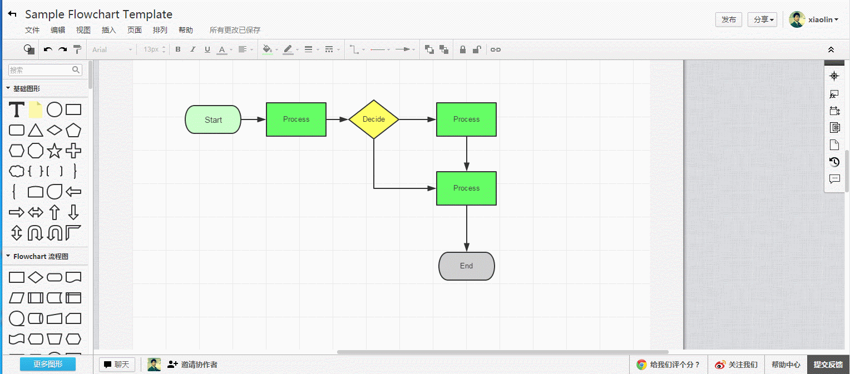Select the format painter tool
850x374 pixels.
(77, 49)
